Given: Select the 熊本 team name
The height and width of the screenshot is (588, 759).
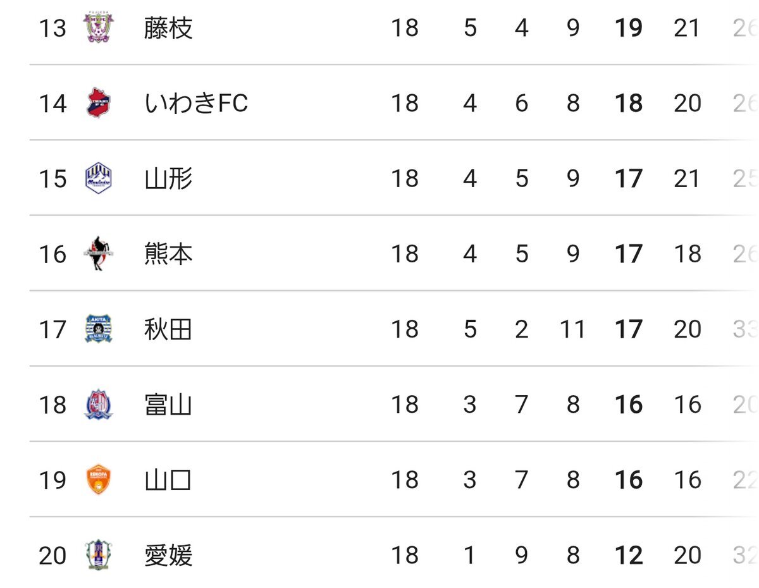Looking at the screenshot, I should point(168,254).
